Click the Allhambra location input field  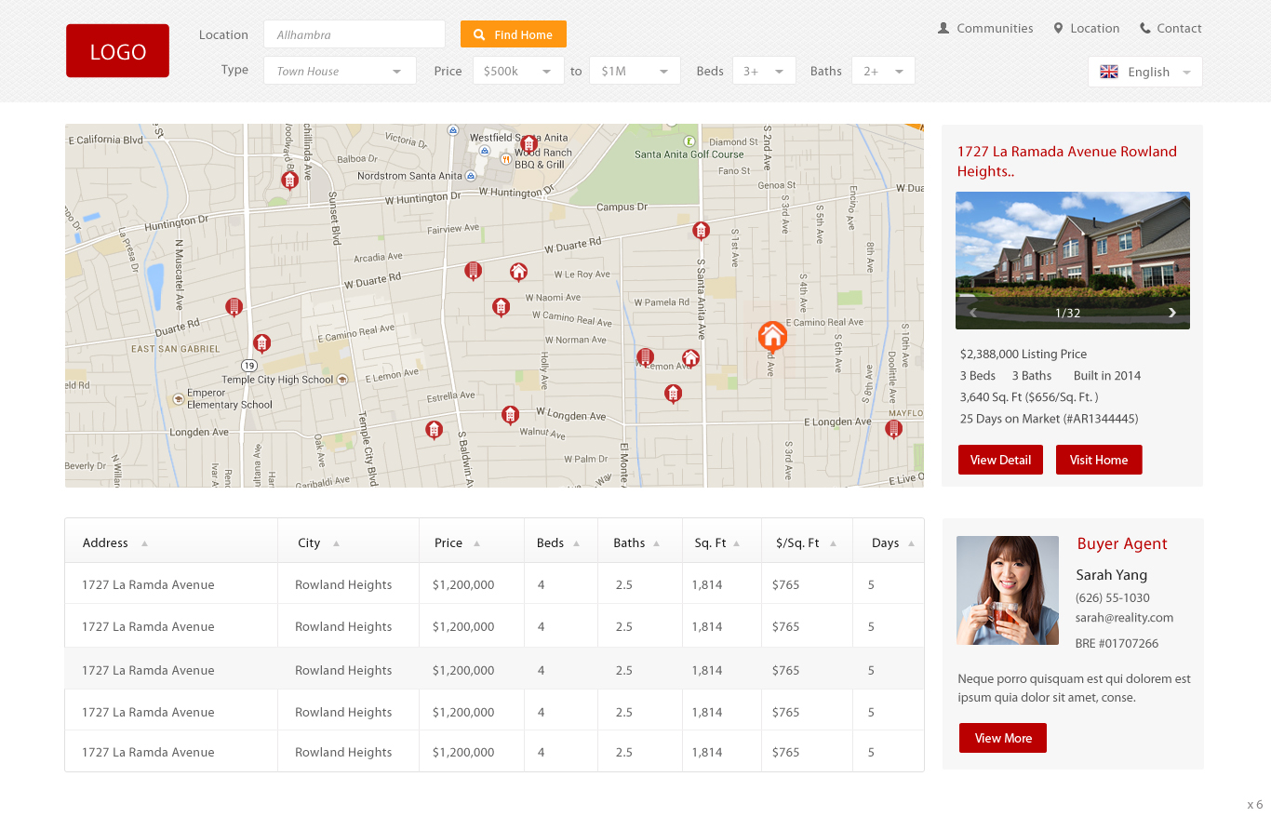pos(354,33)
